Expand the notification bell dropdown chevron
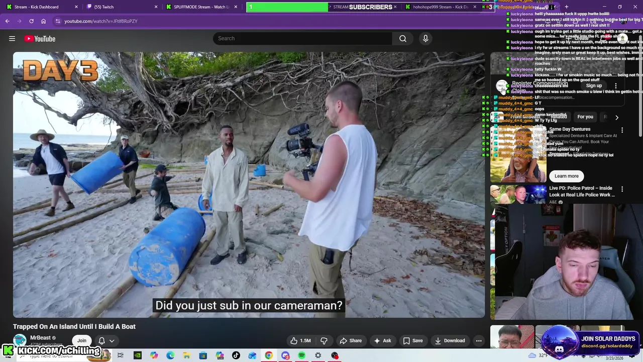 tap(112, 341)
